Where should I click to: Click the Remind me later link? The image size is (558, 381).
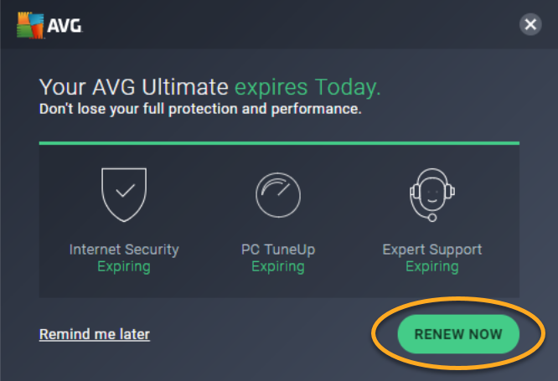coord(95,334)
